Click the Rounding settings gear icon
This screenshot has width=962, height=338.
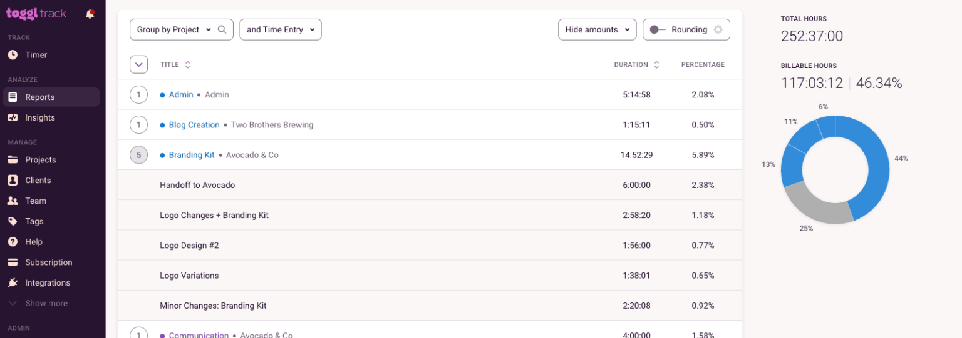pyautogui.click(x=718, y=29)
